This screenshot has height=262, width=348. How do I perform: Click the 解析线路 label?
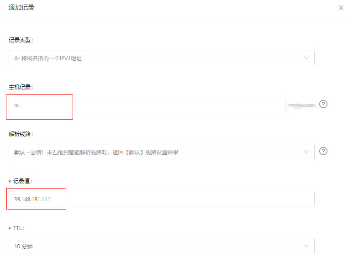tap(21, 134)
